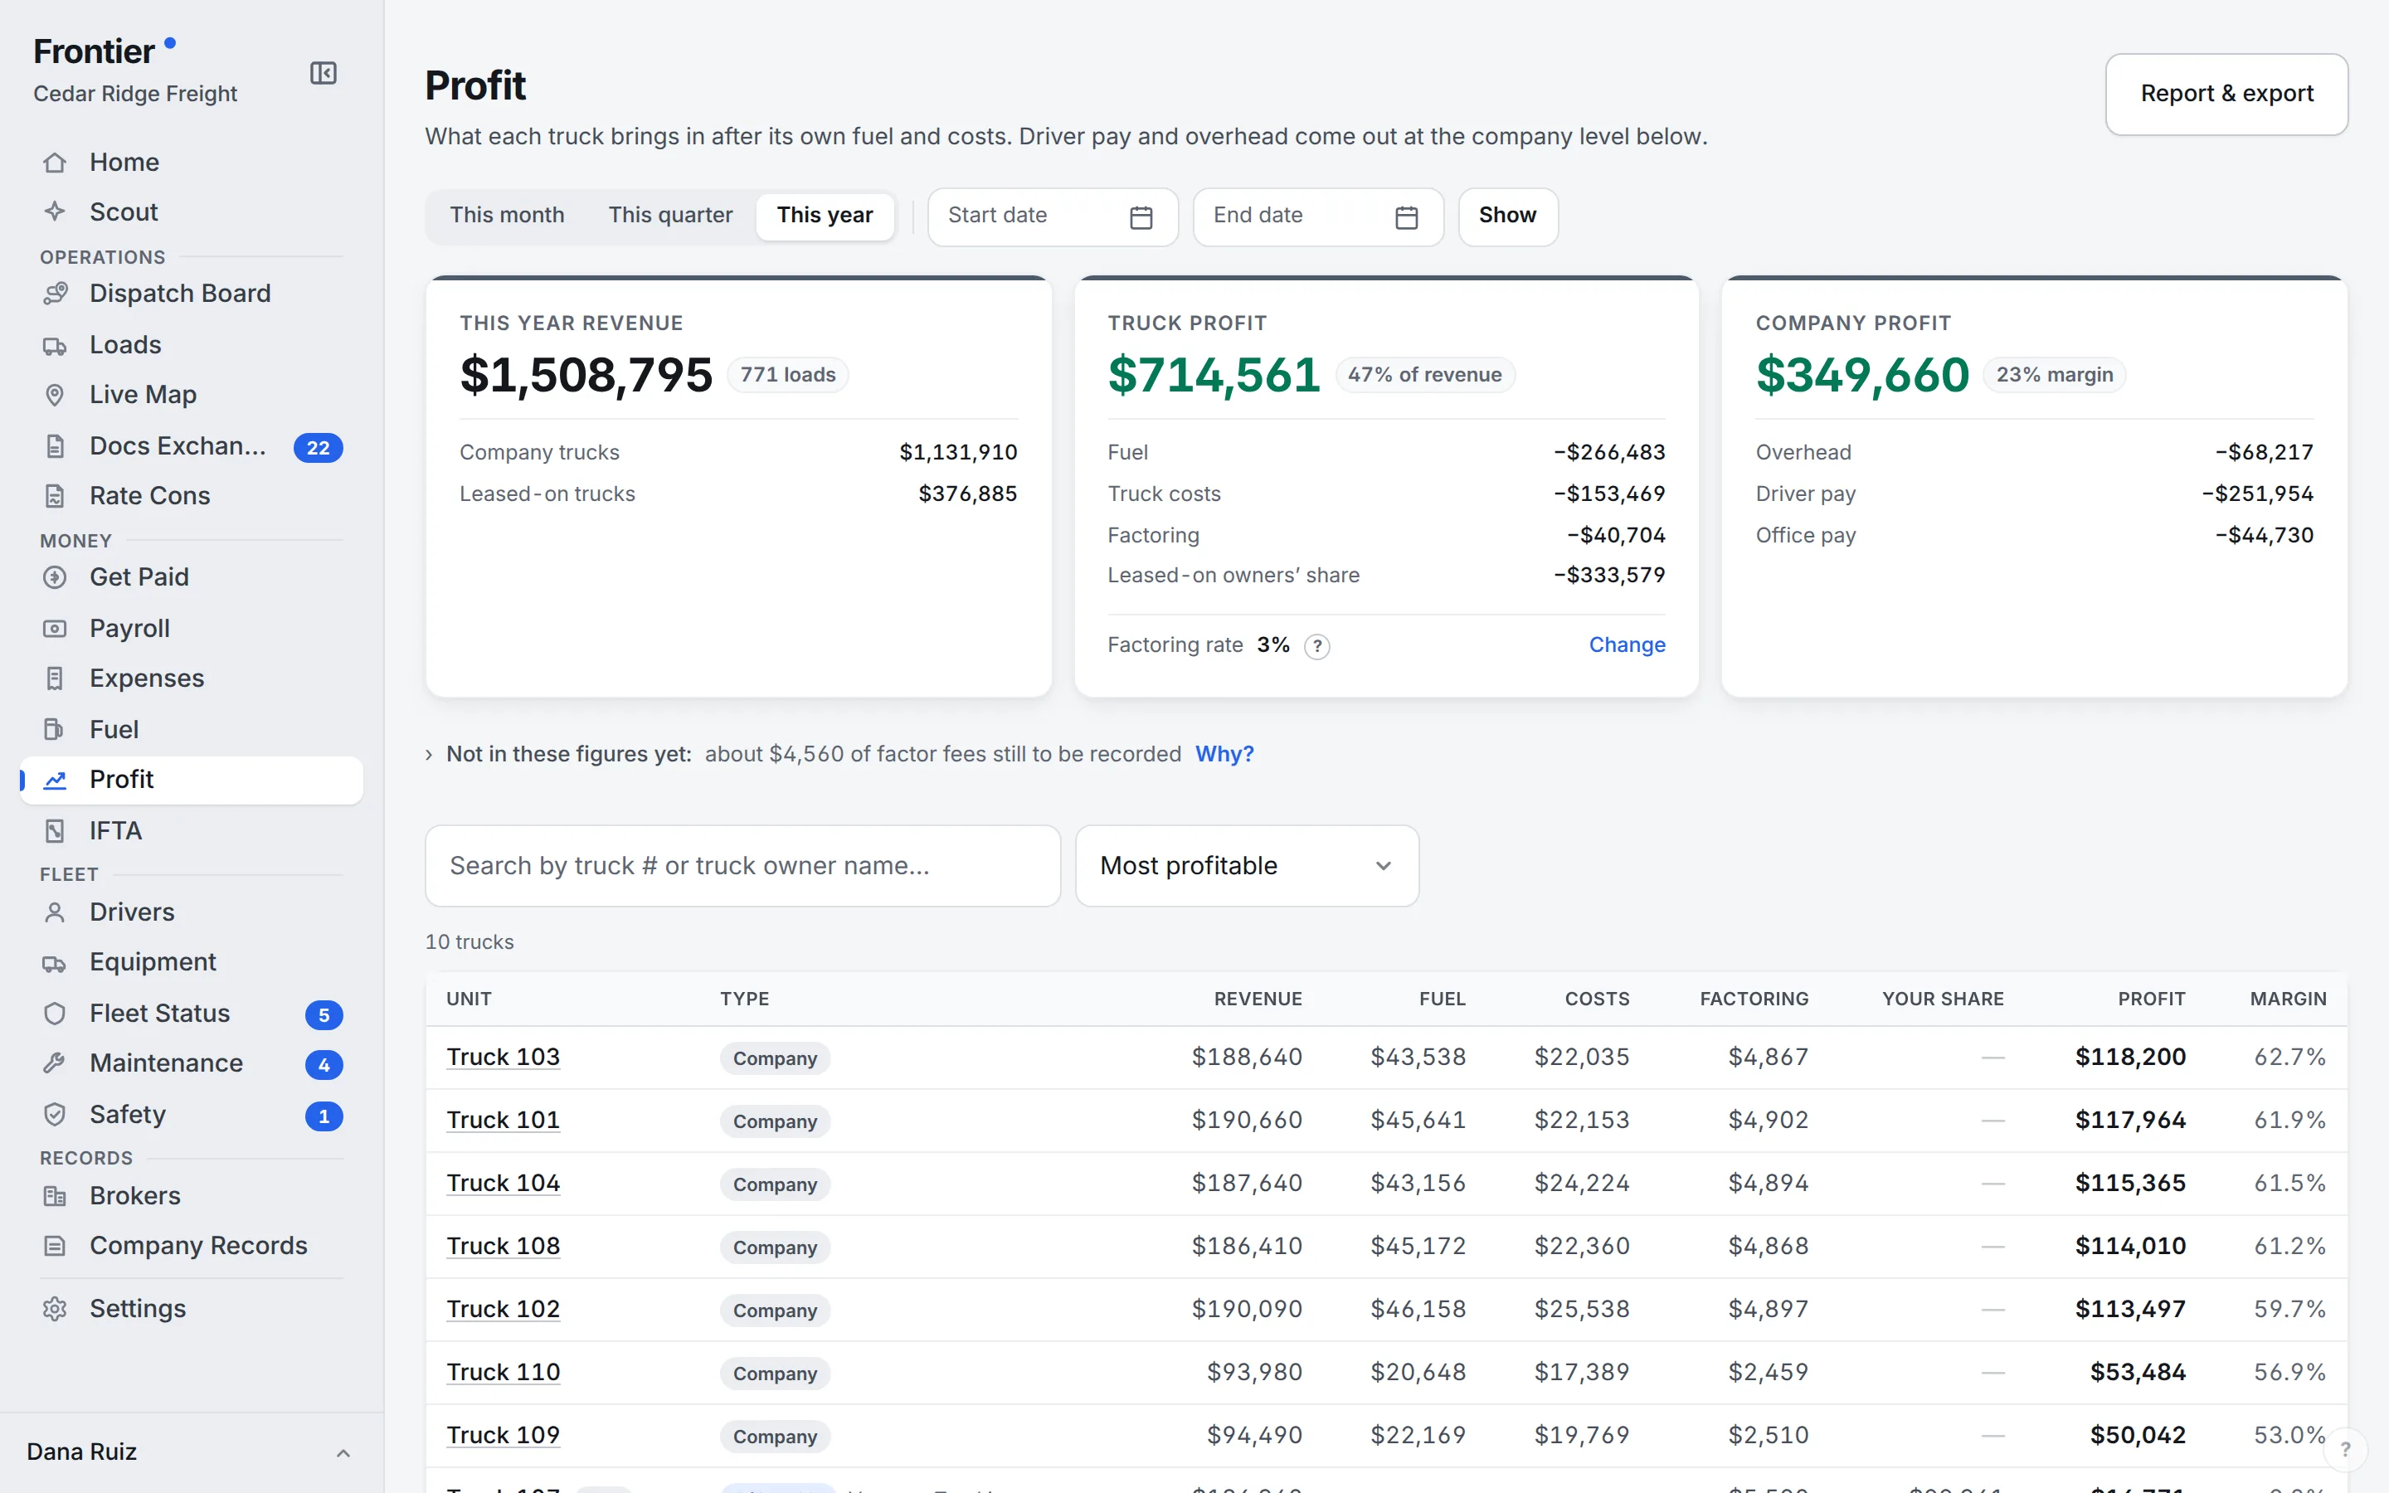Screen dimensions: 2389x1493
Task: Click the factoring rate help question icon
Action: (x=1317, y=646)
